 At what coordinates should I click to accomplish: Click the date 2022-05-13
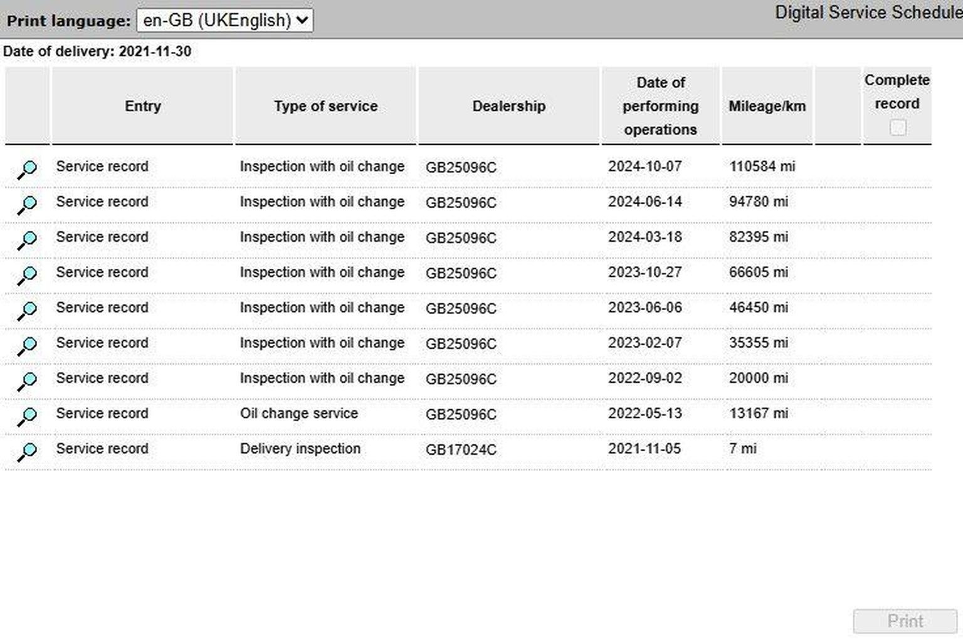pos(645,413)
